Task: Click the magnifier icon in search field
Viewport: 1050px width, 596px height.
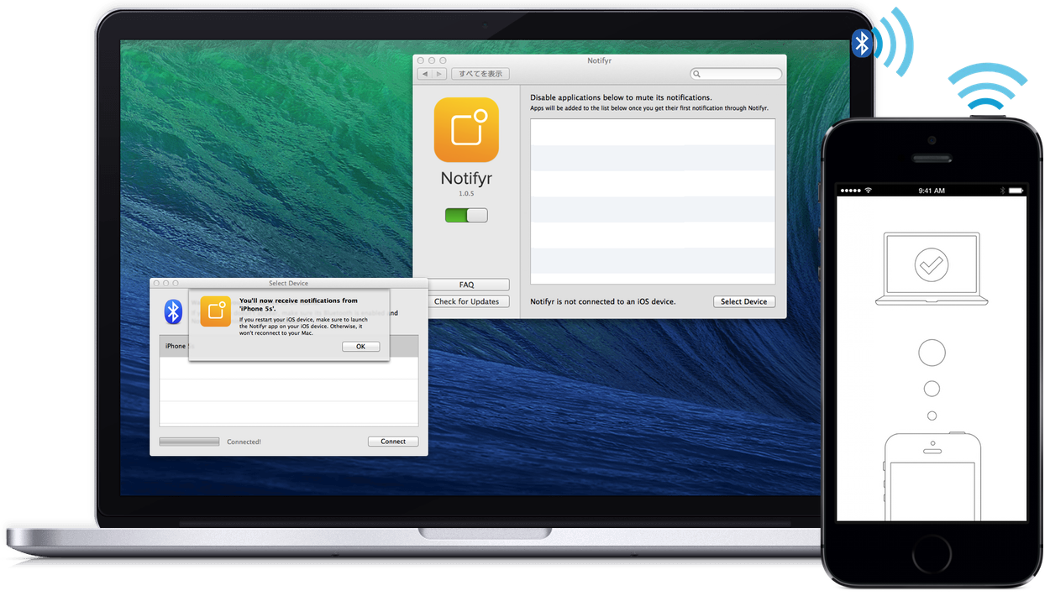Action: [x=698, y=74]
